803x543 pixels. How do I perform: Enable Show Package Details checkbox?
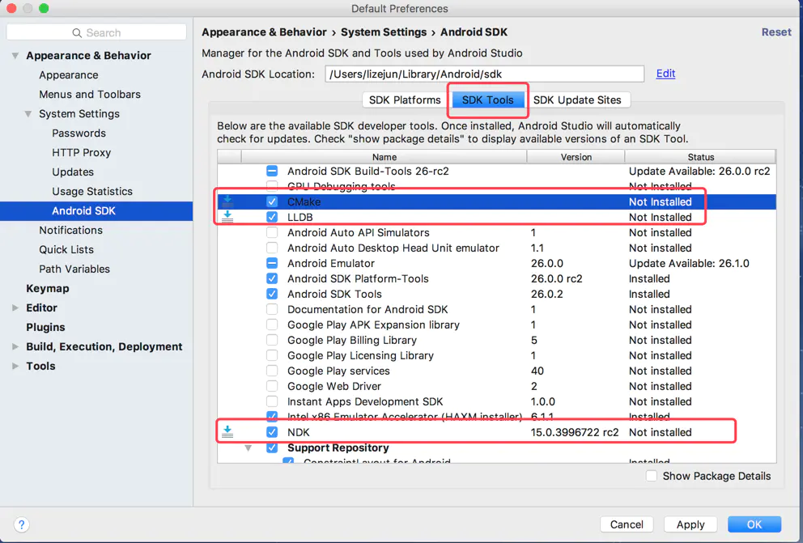[652, 476]
